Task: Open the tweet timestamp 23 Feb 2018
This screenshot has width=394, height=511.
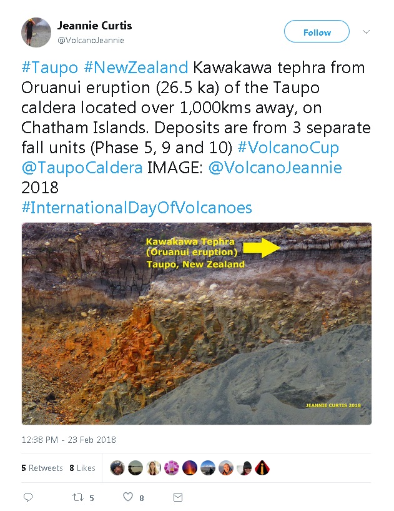Action: click(69, 440)
